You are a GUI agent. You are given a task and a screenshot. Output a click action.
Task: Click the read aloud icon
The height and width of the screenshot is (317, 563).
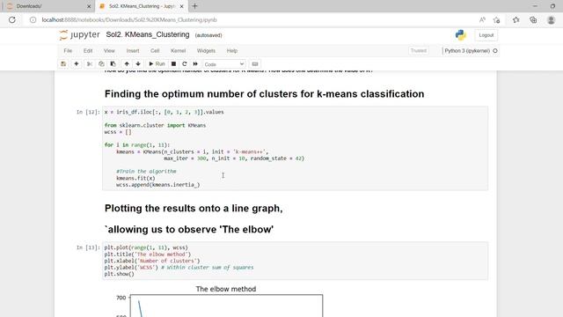(x=482, y=19)
